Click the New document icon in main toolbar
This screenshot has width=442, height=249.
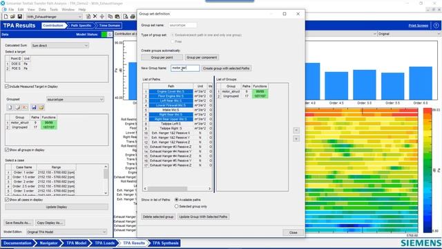[x=6, y=17]
